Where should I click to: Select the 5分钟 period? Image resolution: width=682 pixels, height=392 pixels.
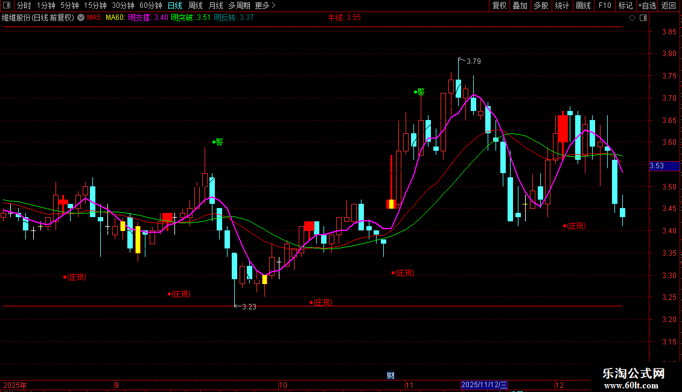click(69, 5)
